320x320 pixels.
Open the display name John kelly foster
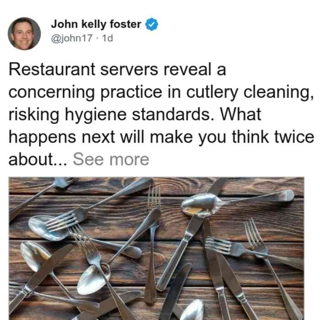click(96, 24)
